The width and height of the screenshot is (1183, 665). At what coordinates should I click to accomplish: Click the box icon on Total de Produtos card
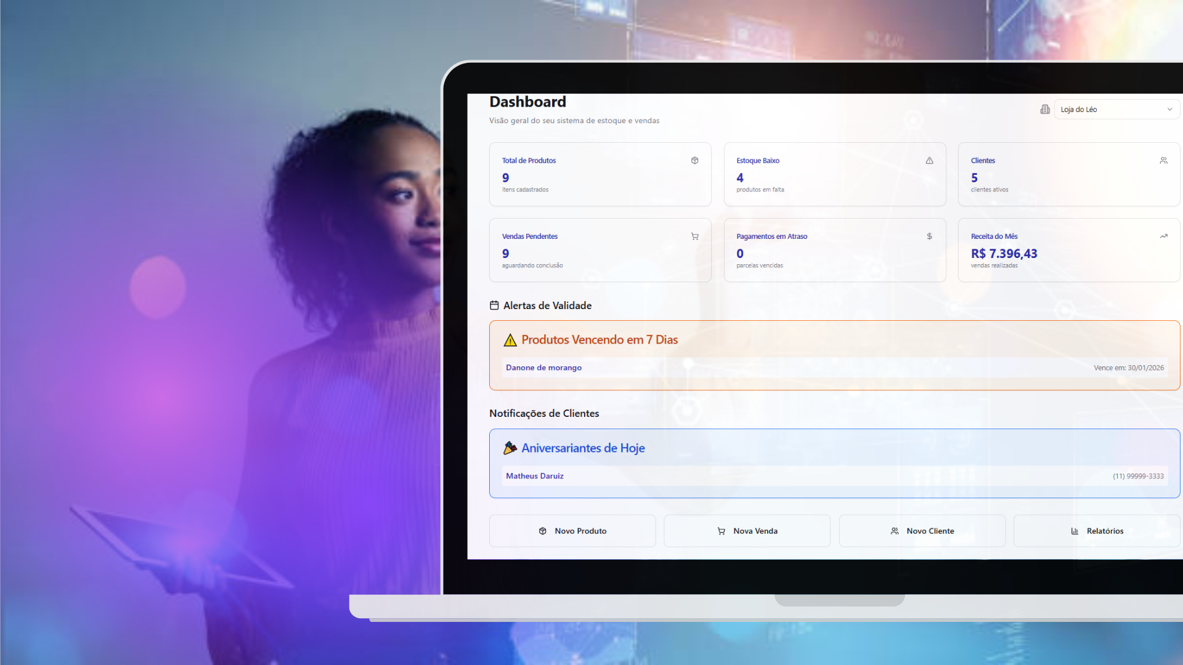pos(694,161)
